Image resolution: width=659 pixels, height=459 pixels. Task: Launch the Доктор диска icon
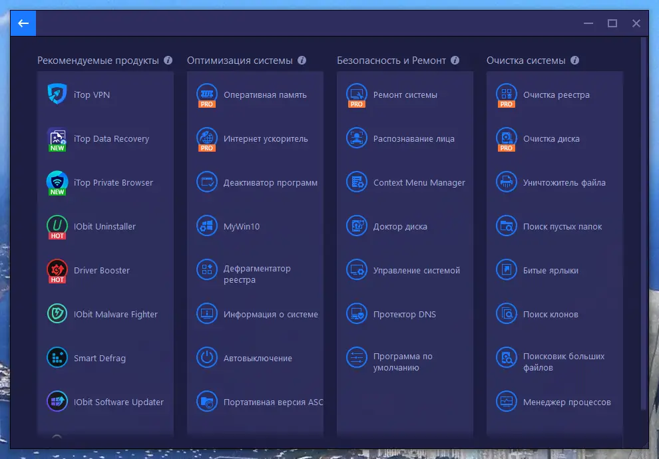coord(356,226)
